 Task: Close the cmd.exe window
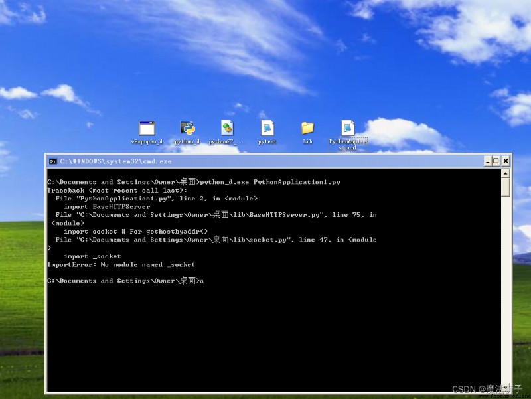click(505, 161)
